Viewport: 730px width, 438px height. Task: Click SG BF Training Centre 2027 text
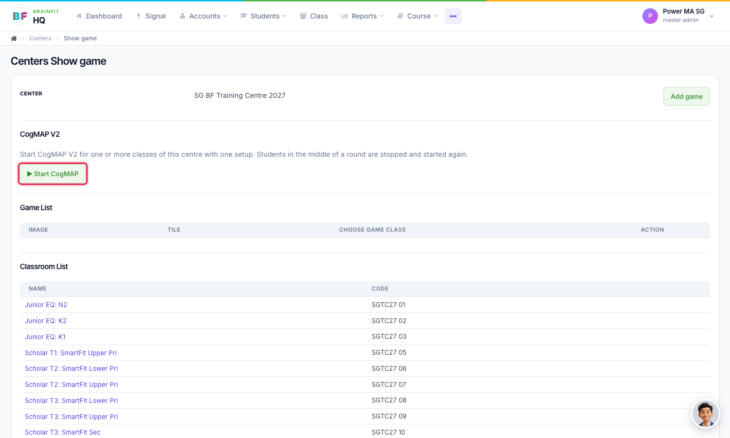[240, 95]
